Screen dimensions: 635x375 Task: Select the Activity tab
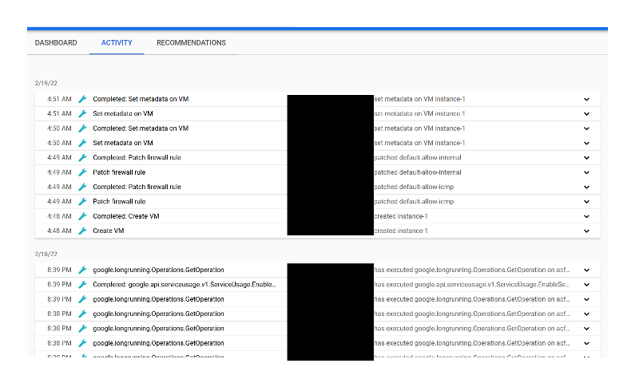pos(117,43)
